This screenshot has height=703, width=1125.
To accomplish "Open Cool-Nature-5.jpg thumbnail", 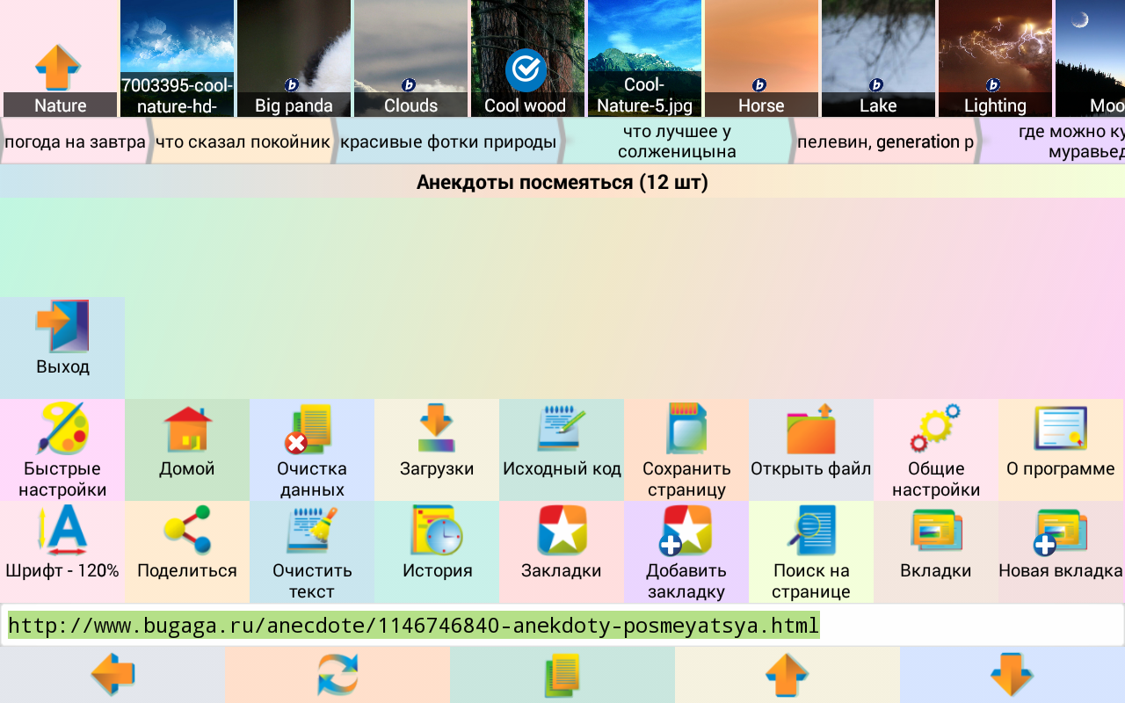I will (x=644, y=59).
